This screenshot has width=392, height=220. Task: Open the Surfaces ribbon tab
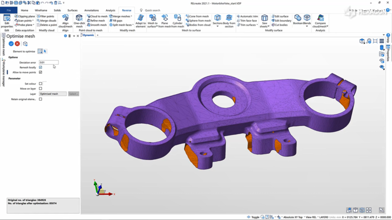coord(72,10)
